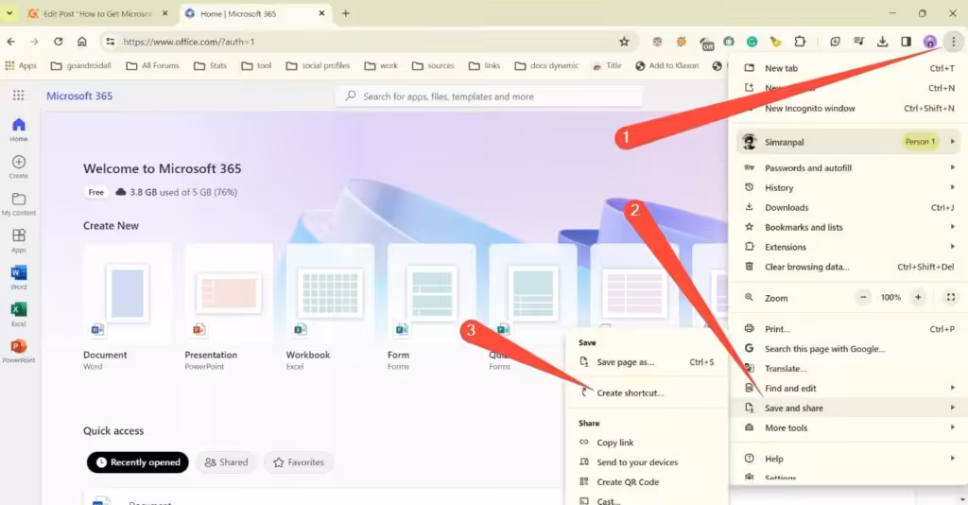The height and width of the screenshot is (505, 968).
Task: Select Create QR Code
Action: coord(647,482)
